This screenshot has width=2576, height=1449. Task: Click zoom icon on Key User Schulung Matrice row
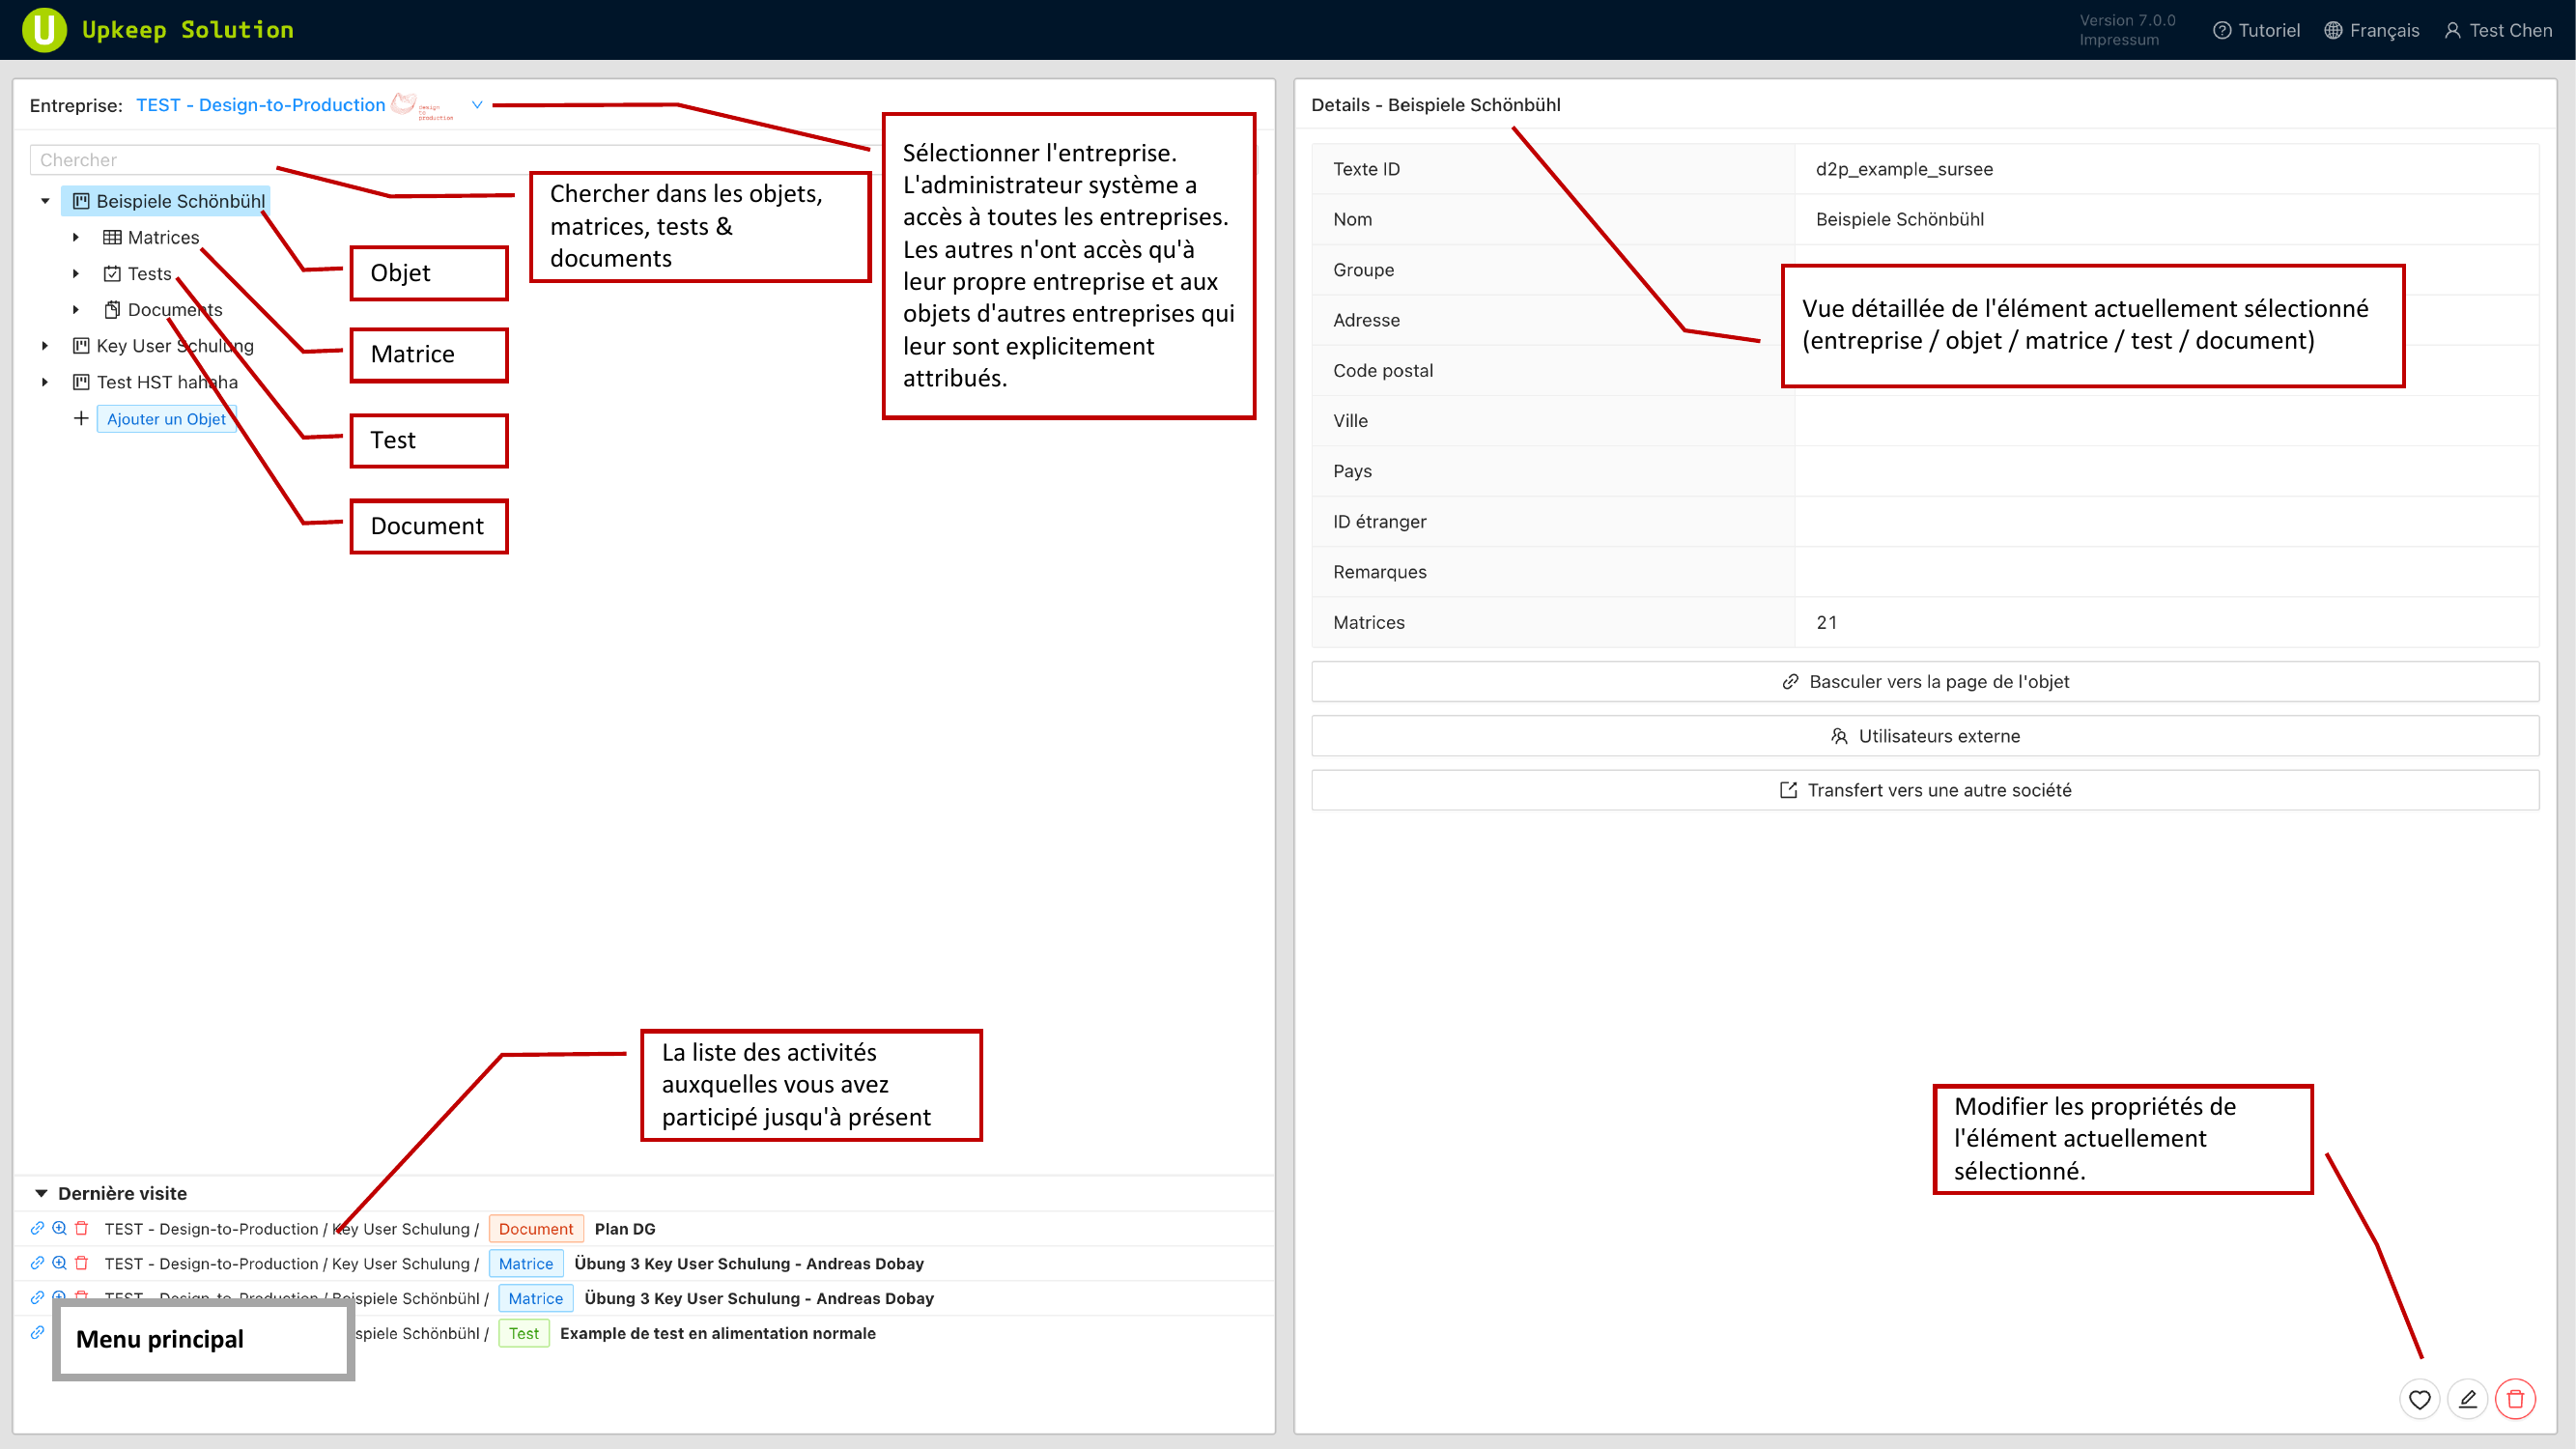(x=59, y=1263)
